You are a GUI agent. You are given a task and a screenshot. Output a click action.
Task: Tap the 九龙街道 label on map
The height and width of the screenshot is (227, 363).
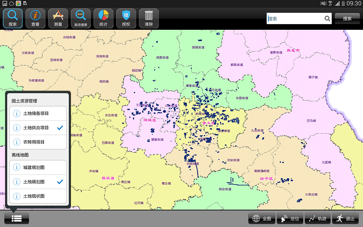pyautogui.click(x=257, y=131)
